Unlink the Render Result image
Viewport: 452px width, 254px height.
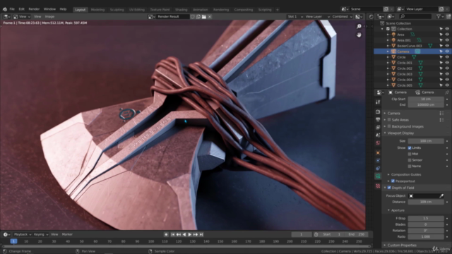tap(210, 17)
